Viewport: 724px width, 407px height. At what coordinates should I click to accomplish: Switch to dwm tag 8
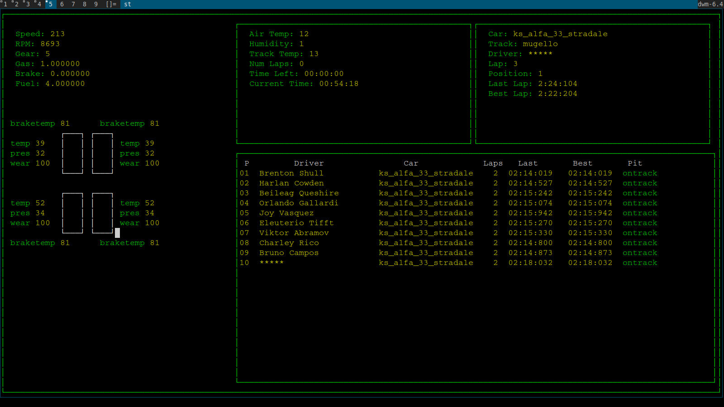click(x=85, y=4)
